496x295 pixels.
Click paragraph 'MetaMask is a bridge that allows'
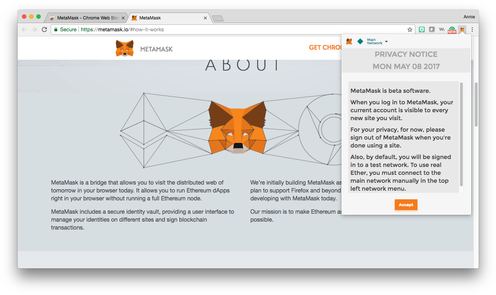[x=140, y=190]
